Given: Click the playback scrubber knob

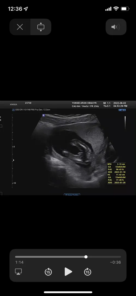Looking at the screenshot, I should [86, 257].
